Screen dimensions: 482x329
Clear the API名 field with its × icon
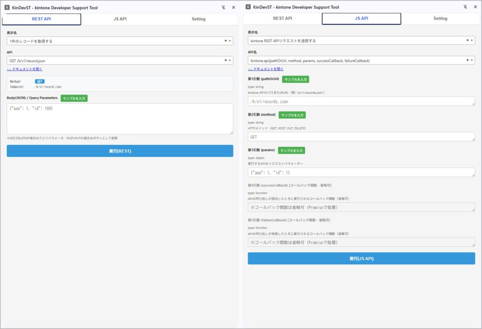[x=468, y=60]
